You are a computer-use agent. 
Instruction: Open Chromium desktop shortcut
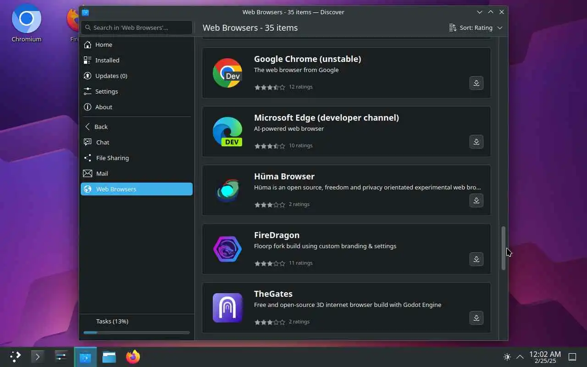click(x=27, y=24)
